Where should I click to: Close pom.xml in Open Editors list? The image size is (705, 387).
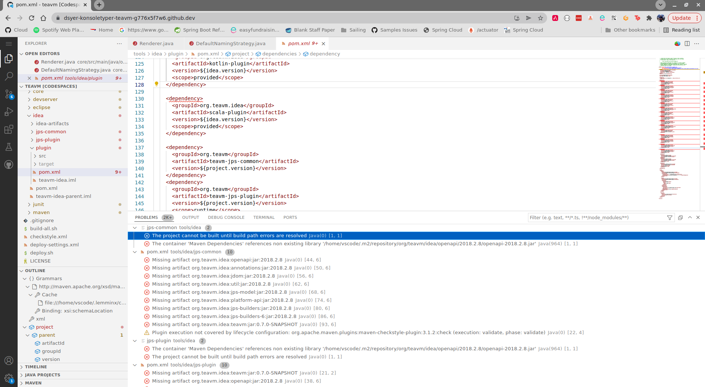29,78
